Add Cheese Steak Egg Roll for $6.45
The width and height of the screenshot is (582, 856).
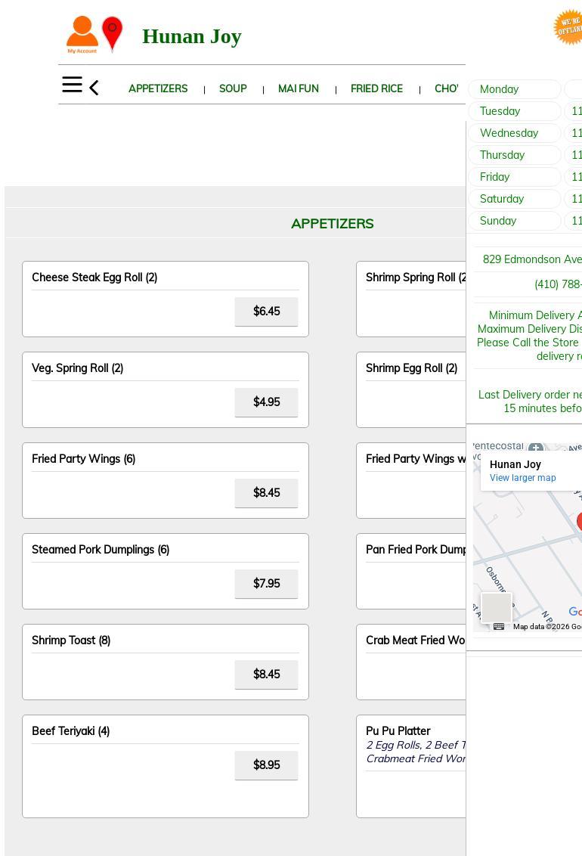pyautogui.click(x=266, y=312)
